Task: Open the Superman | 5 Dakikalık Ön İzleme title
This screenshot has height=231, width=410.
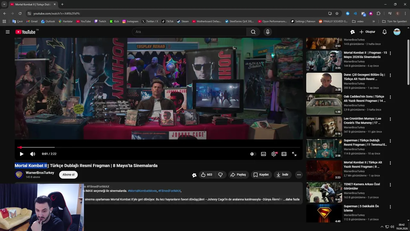Action: [361, 208]
